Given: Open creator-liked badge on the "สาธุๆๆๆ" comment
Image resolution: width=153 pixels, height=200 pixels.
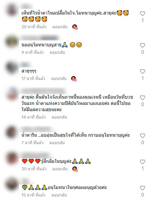Looking at the screenshot, I should 74,78.
